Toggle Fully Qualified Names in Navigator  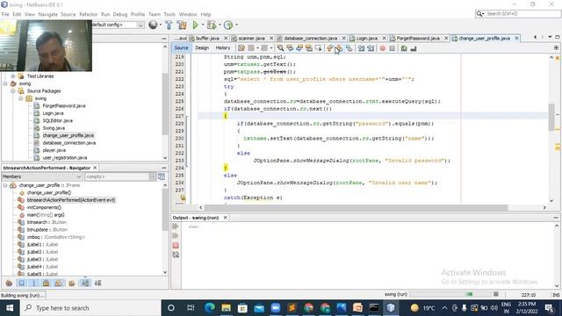(72, 283)
